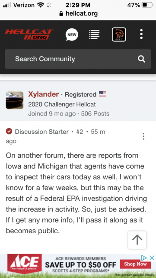Tap the battery indicator in status bar
The image size is (156, 278).
(147, 5)
